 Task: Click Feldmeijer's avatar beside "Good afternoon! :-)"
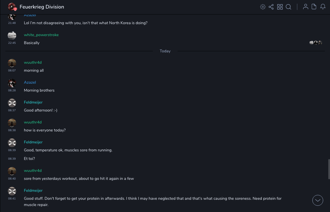[x=12, y=103]
